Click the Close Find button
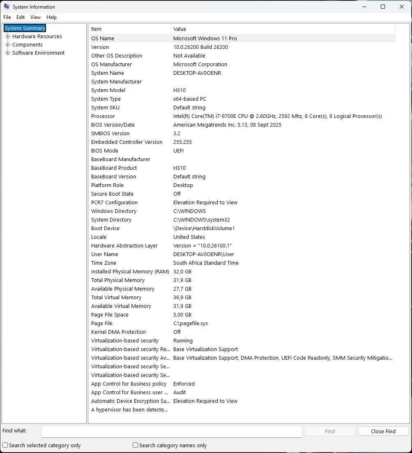 click(383, 431)
